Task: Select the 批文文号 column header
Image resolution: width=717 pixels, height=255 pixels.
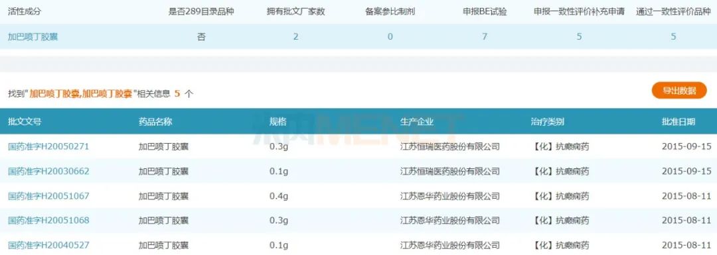Action: tap(25, 122)
